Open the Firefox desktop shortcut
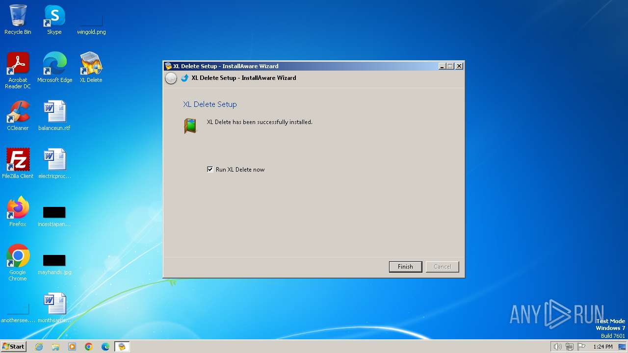 coord(18,211)
